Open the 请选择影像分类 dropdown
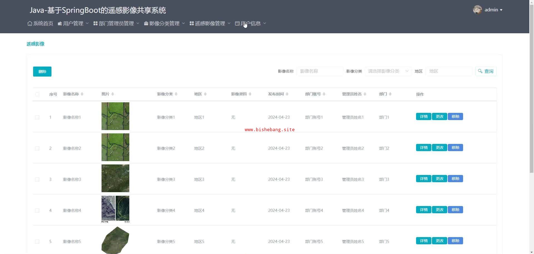This screenshot has width=534, height=254. [x=388, y=71]
